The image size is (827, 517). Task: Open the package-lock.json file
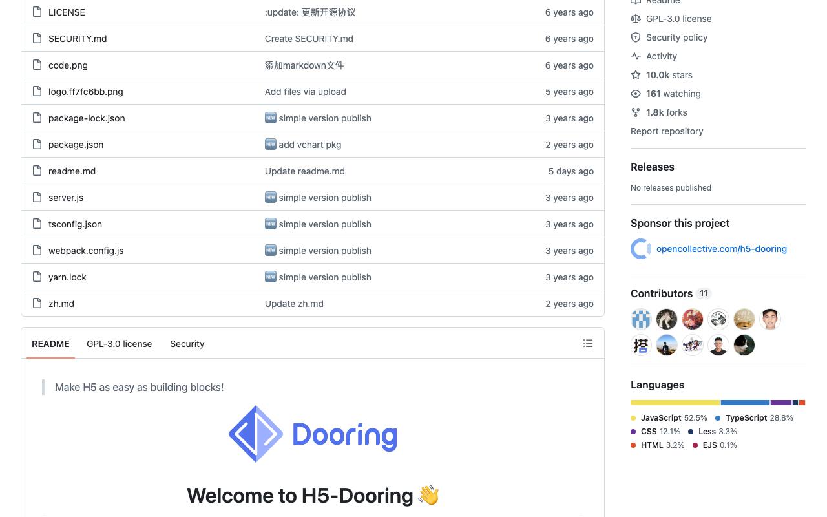pyautogui.click(x=87, y=118)
